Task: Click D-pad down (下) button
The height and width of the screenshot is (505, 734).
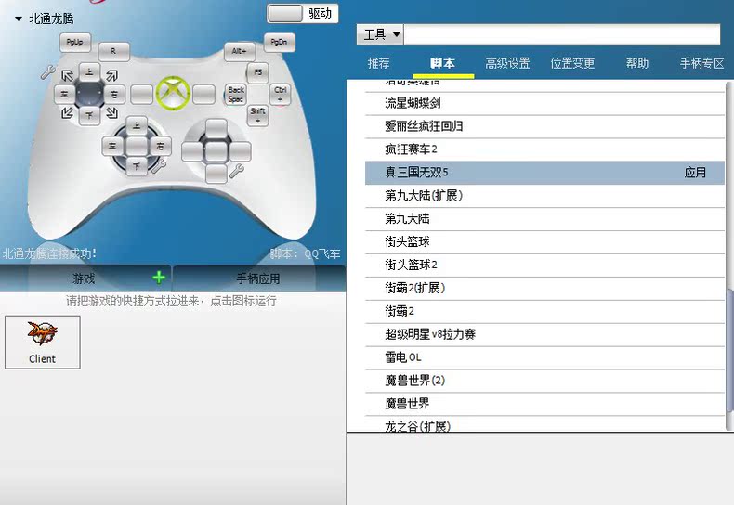Action: tap(89, 115)
